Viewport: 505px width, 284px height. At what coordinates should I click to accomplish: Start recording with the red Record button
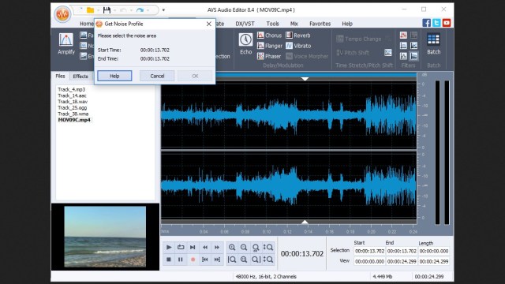[x=193, y=260]
